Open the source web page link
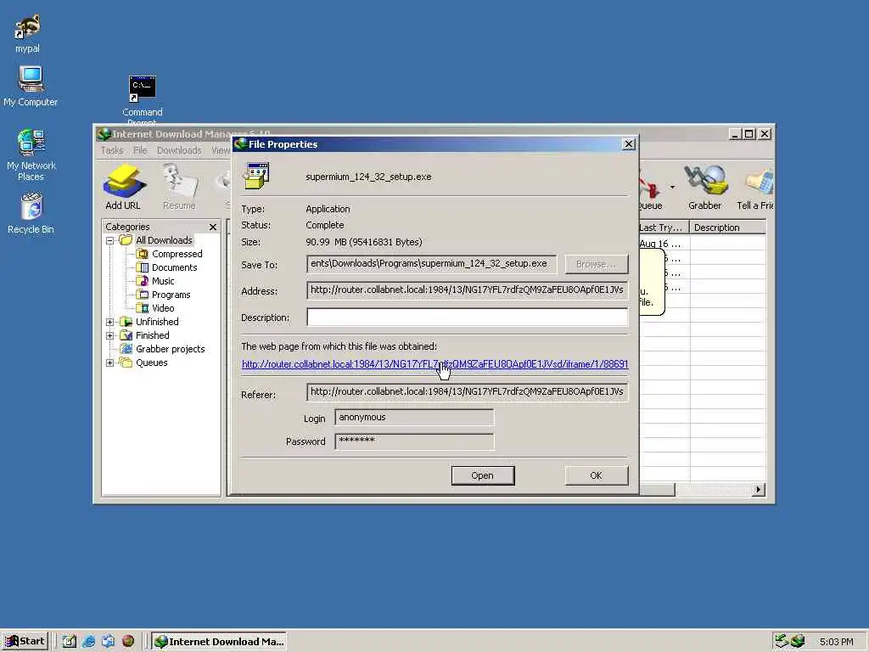 pos(435,364)
